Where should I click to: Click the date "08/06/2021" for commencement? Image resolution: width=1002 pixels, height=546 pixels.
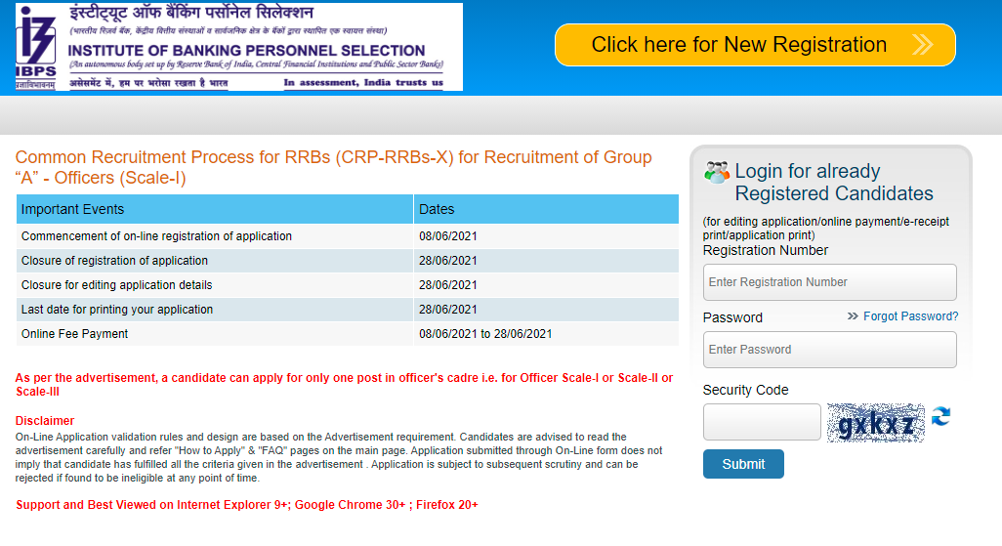click(448, 236)
